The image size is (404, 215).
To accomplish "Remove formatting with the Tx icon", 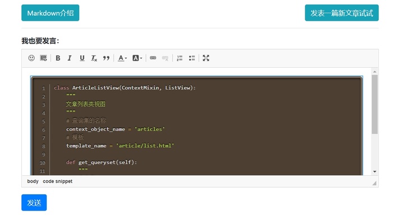I will click(x=94, y=58).
